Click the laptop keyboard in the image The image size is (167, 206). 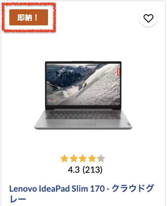83,115
